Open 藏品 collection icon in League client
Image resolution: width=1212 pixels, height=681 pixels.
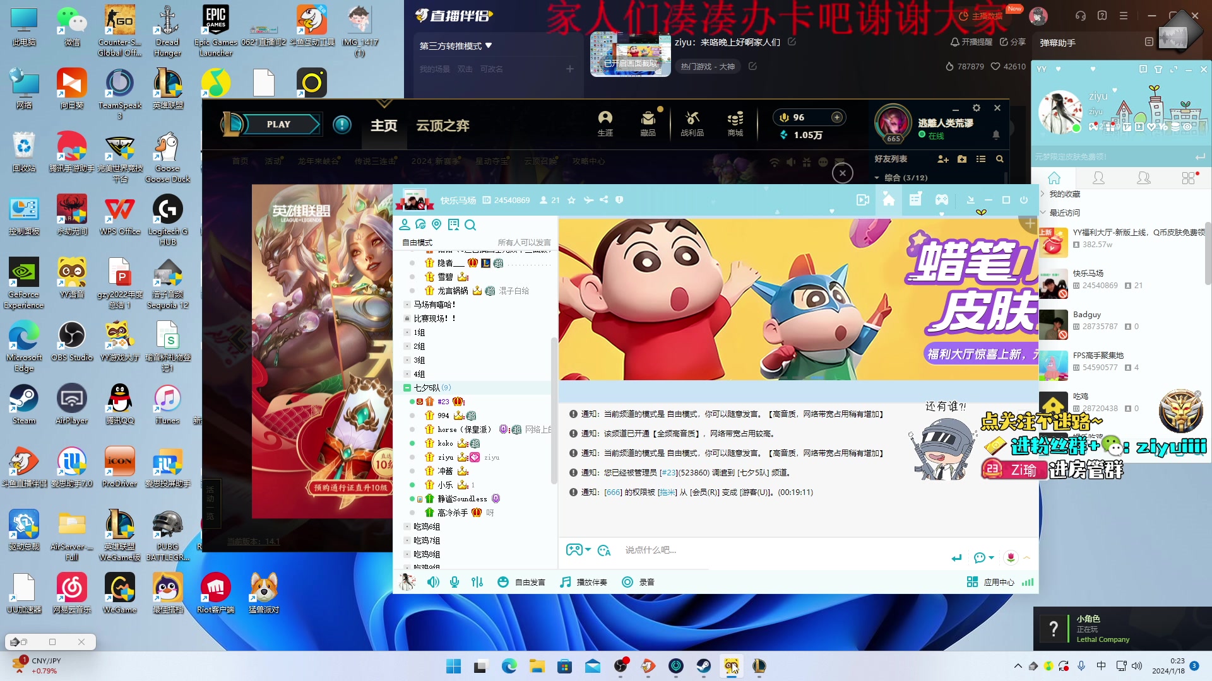point(648,123)
